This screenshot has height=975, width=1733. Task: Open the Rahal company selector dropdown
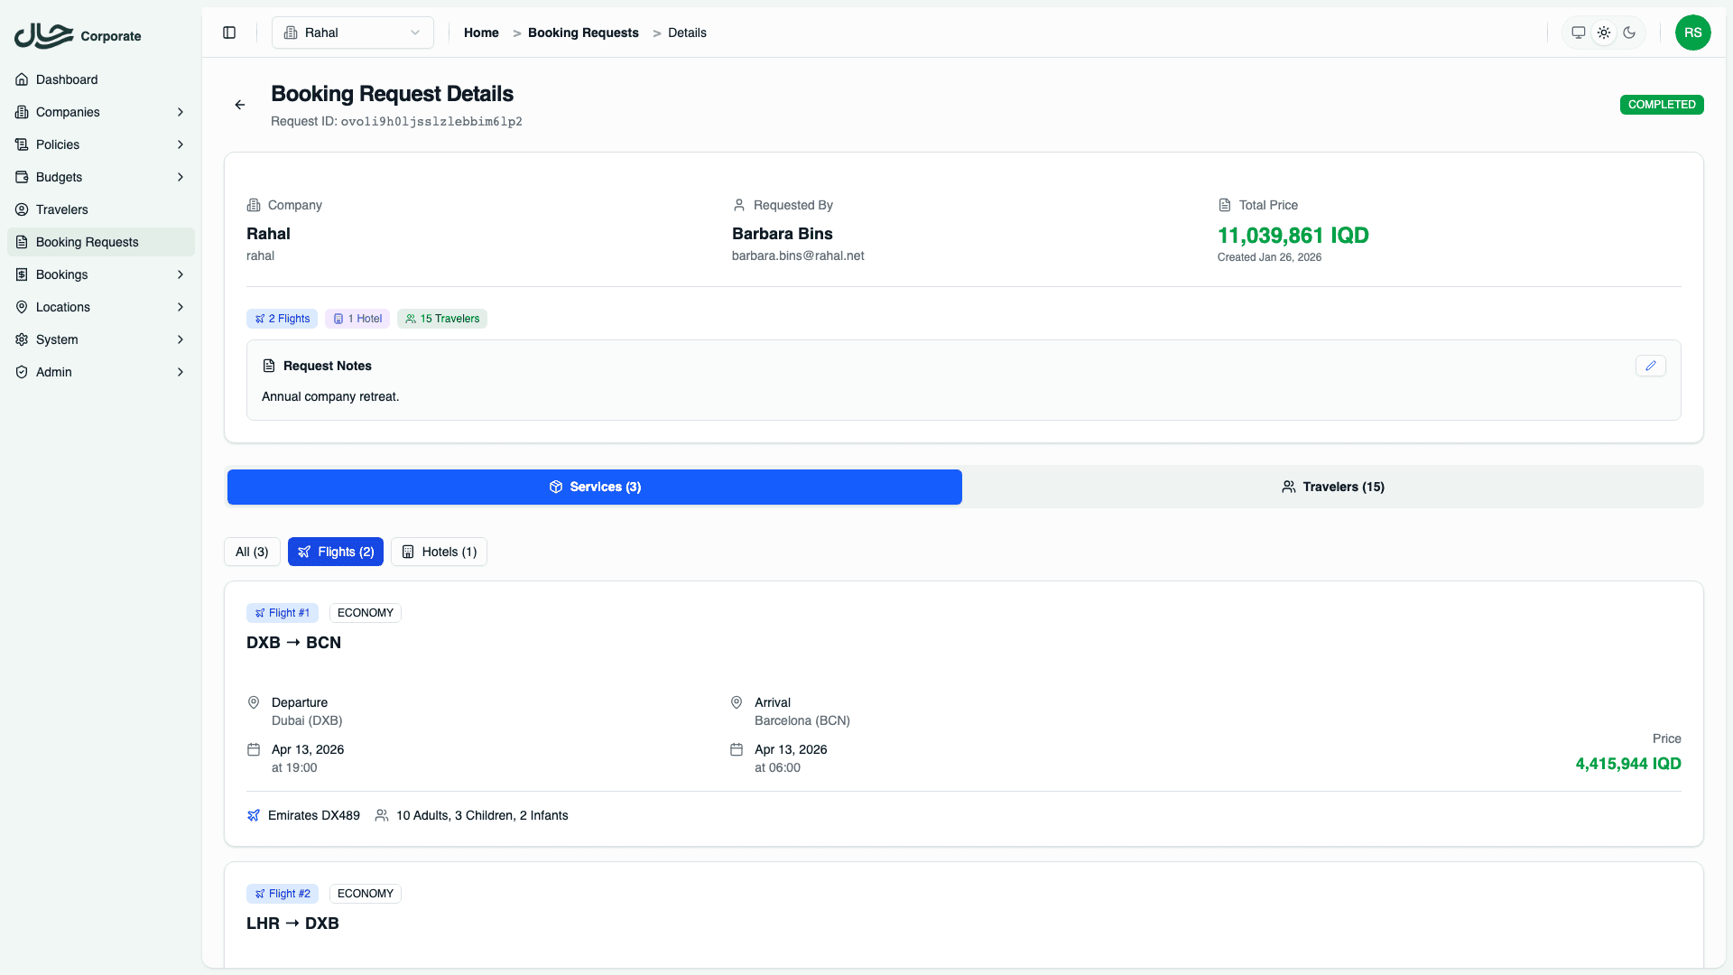352,32
